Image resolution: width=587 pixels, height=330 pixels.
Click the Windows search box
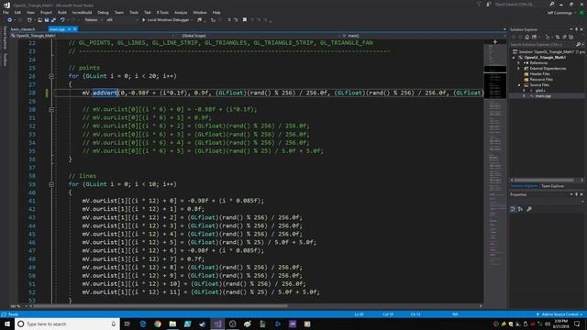67,324
